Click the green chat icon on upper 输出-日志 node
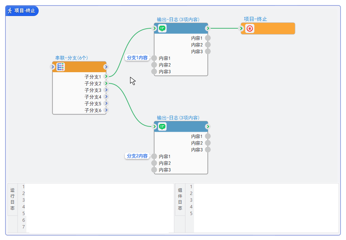 pyautogui.click(x=162, y=28)
